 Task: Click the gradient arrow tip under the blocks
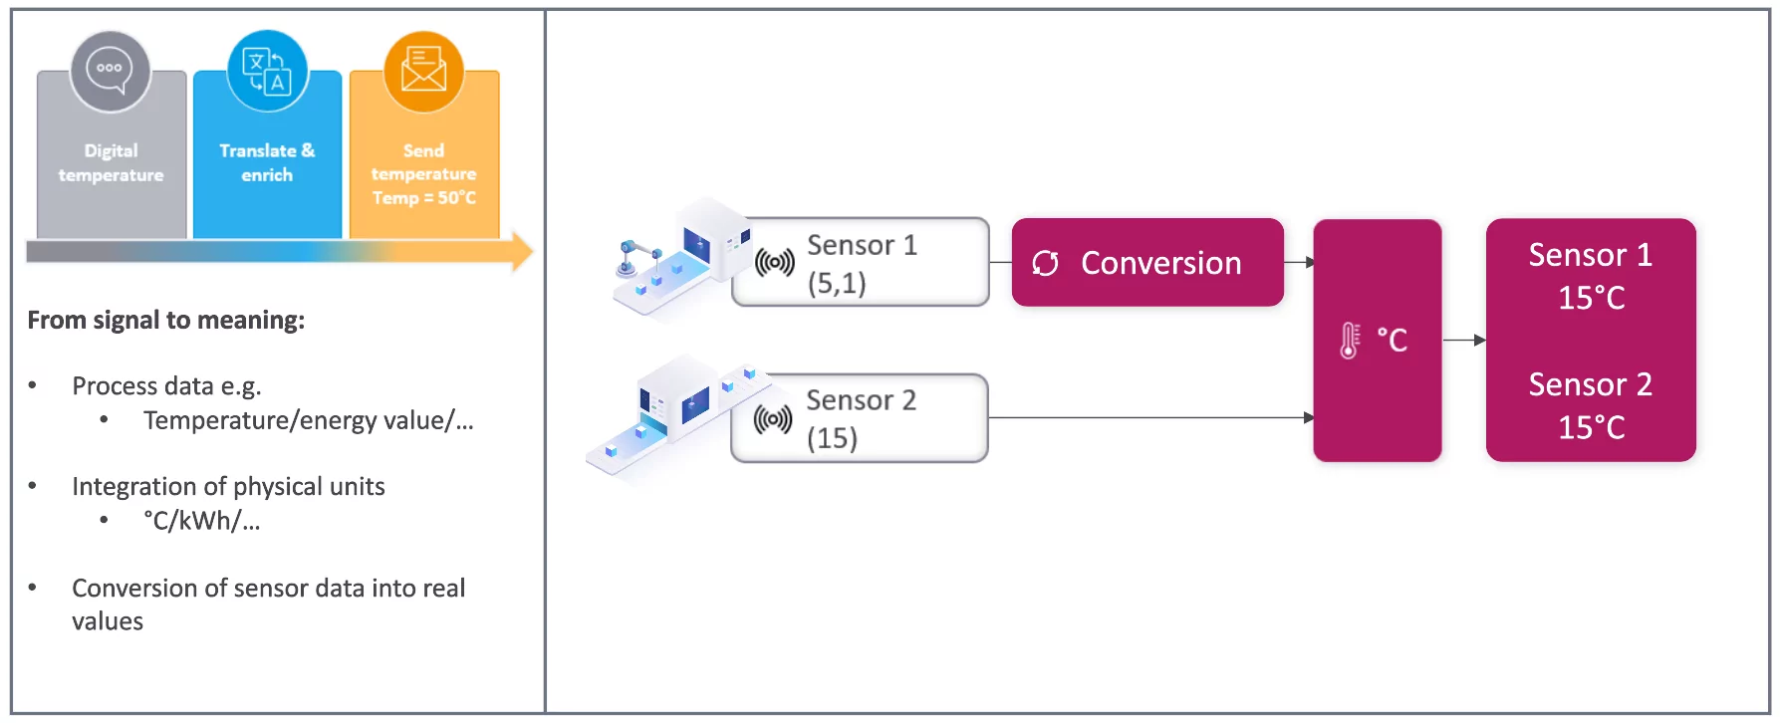click(x=521, y=251)
